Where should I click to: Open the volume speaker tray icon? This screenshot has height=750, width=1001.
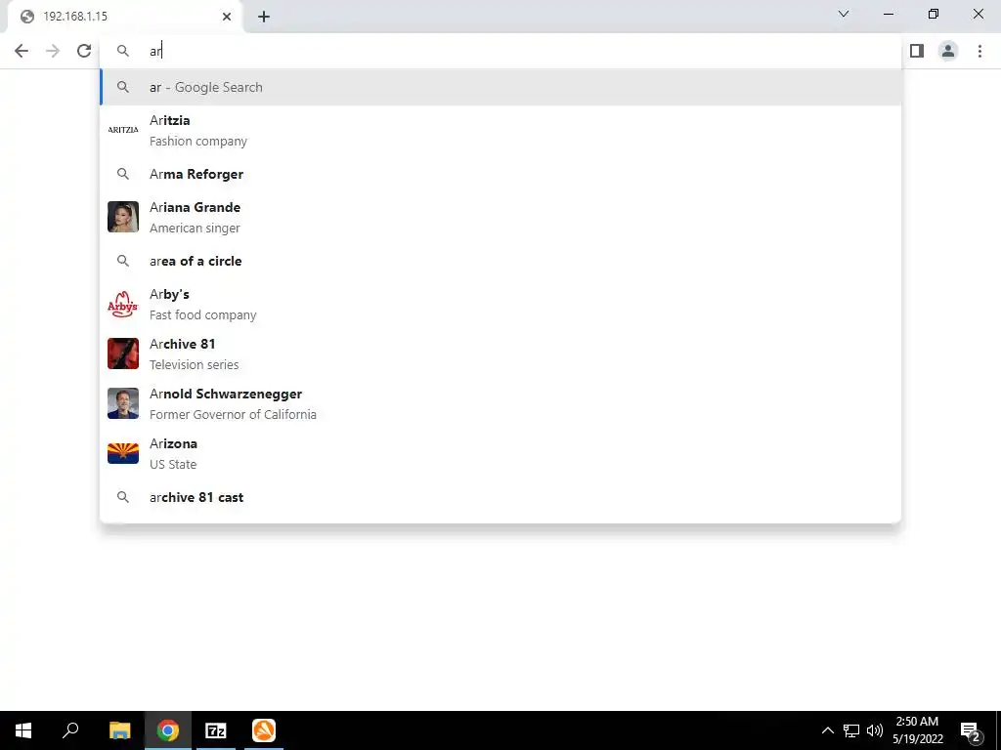pyautogui.click(x=875, y=730)
